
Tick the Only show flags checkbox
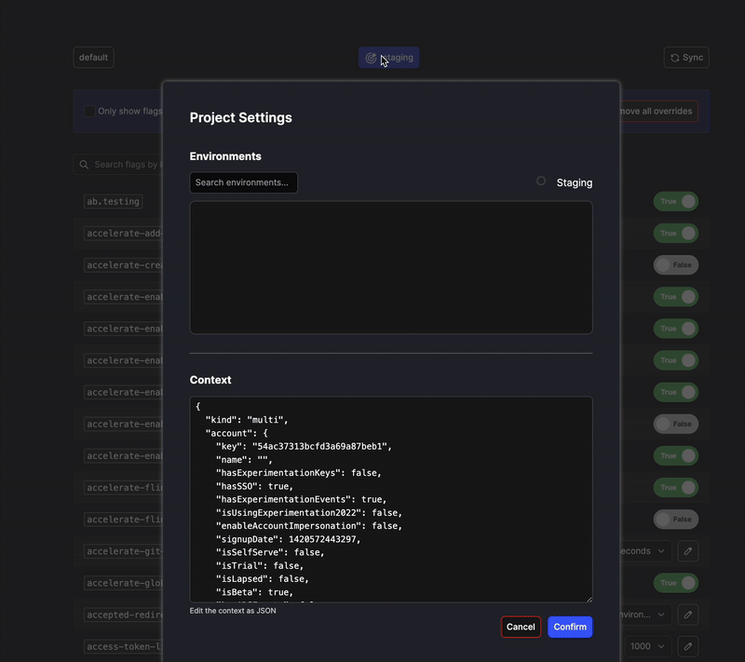point(89,111)
